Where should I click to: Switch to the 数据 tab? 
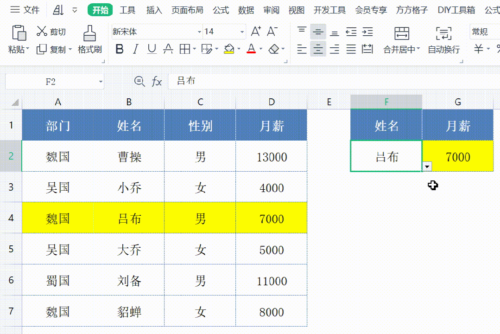[x=246, y=10]
